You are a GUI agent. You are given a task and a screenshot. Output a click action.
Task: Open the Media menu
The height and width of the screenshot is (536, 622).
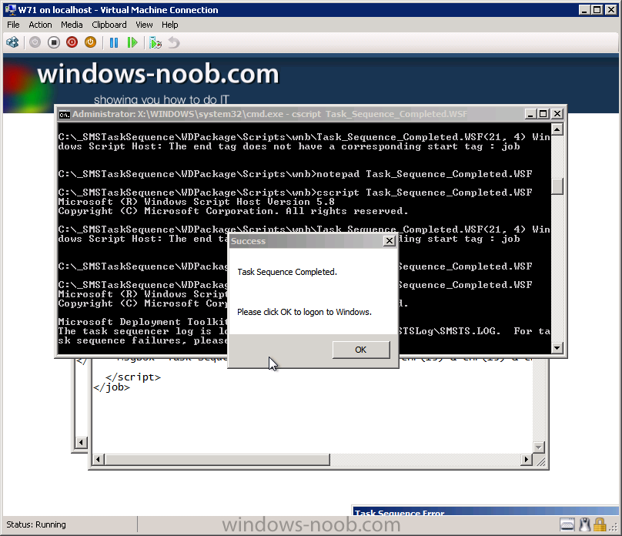coord(72,25)
